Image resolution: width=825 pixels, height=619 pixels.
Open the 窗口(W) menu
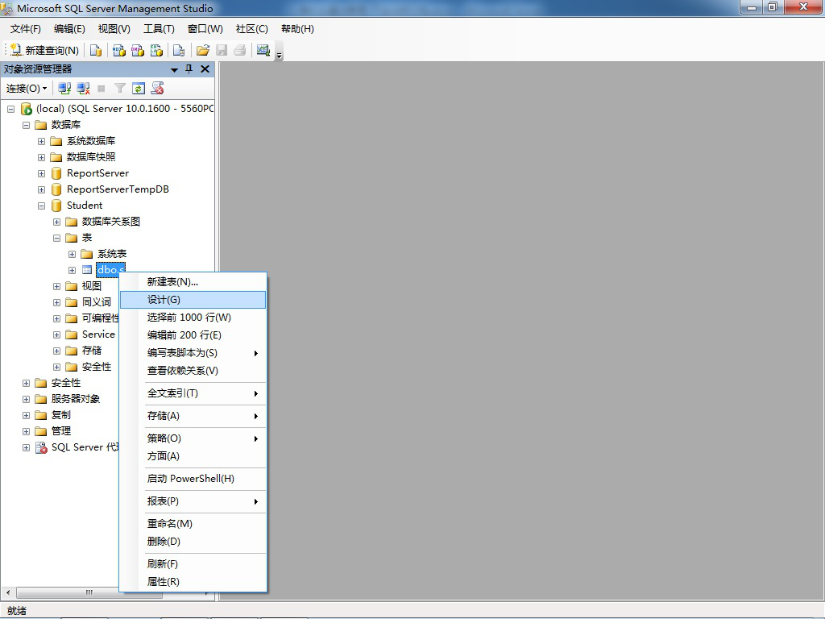tap(205, 29)
